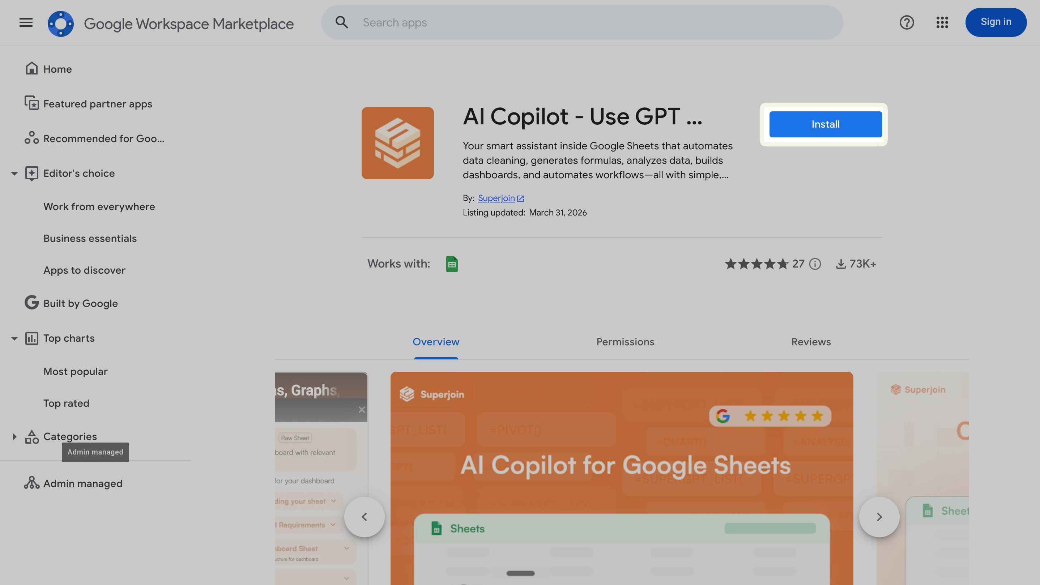Viewport: 1040px width, 585px height.
Task: Open the rating info icon next to 27
Action: 815,264
